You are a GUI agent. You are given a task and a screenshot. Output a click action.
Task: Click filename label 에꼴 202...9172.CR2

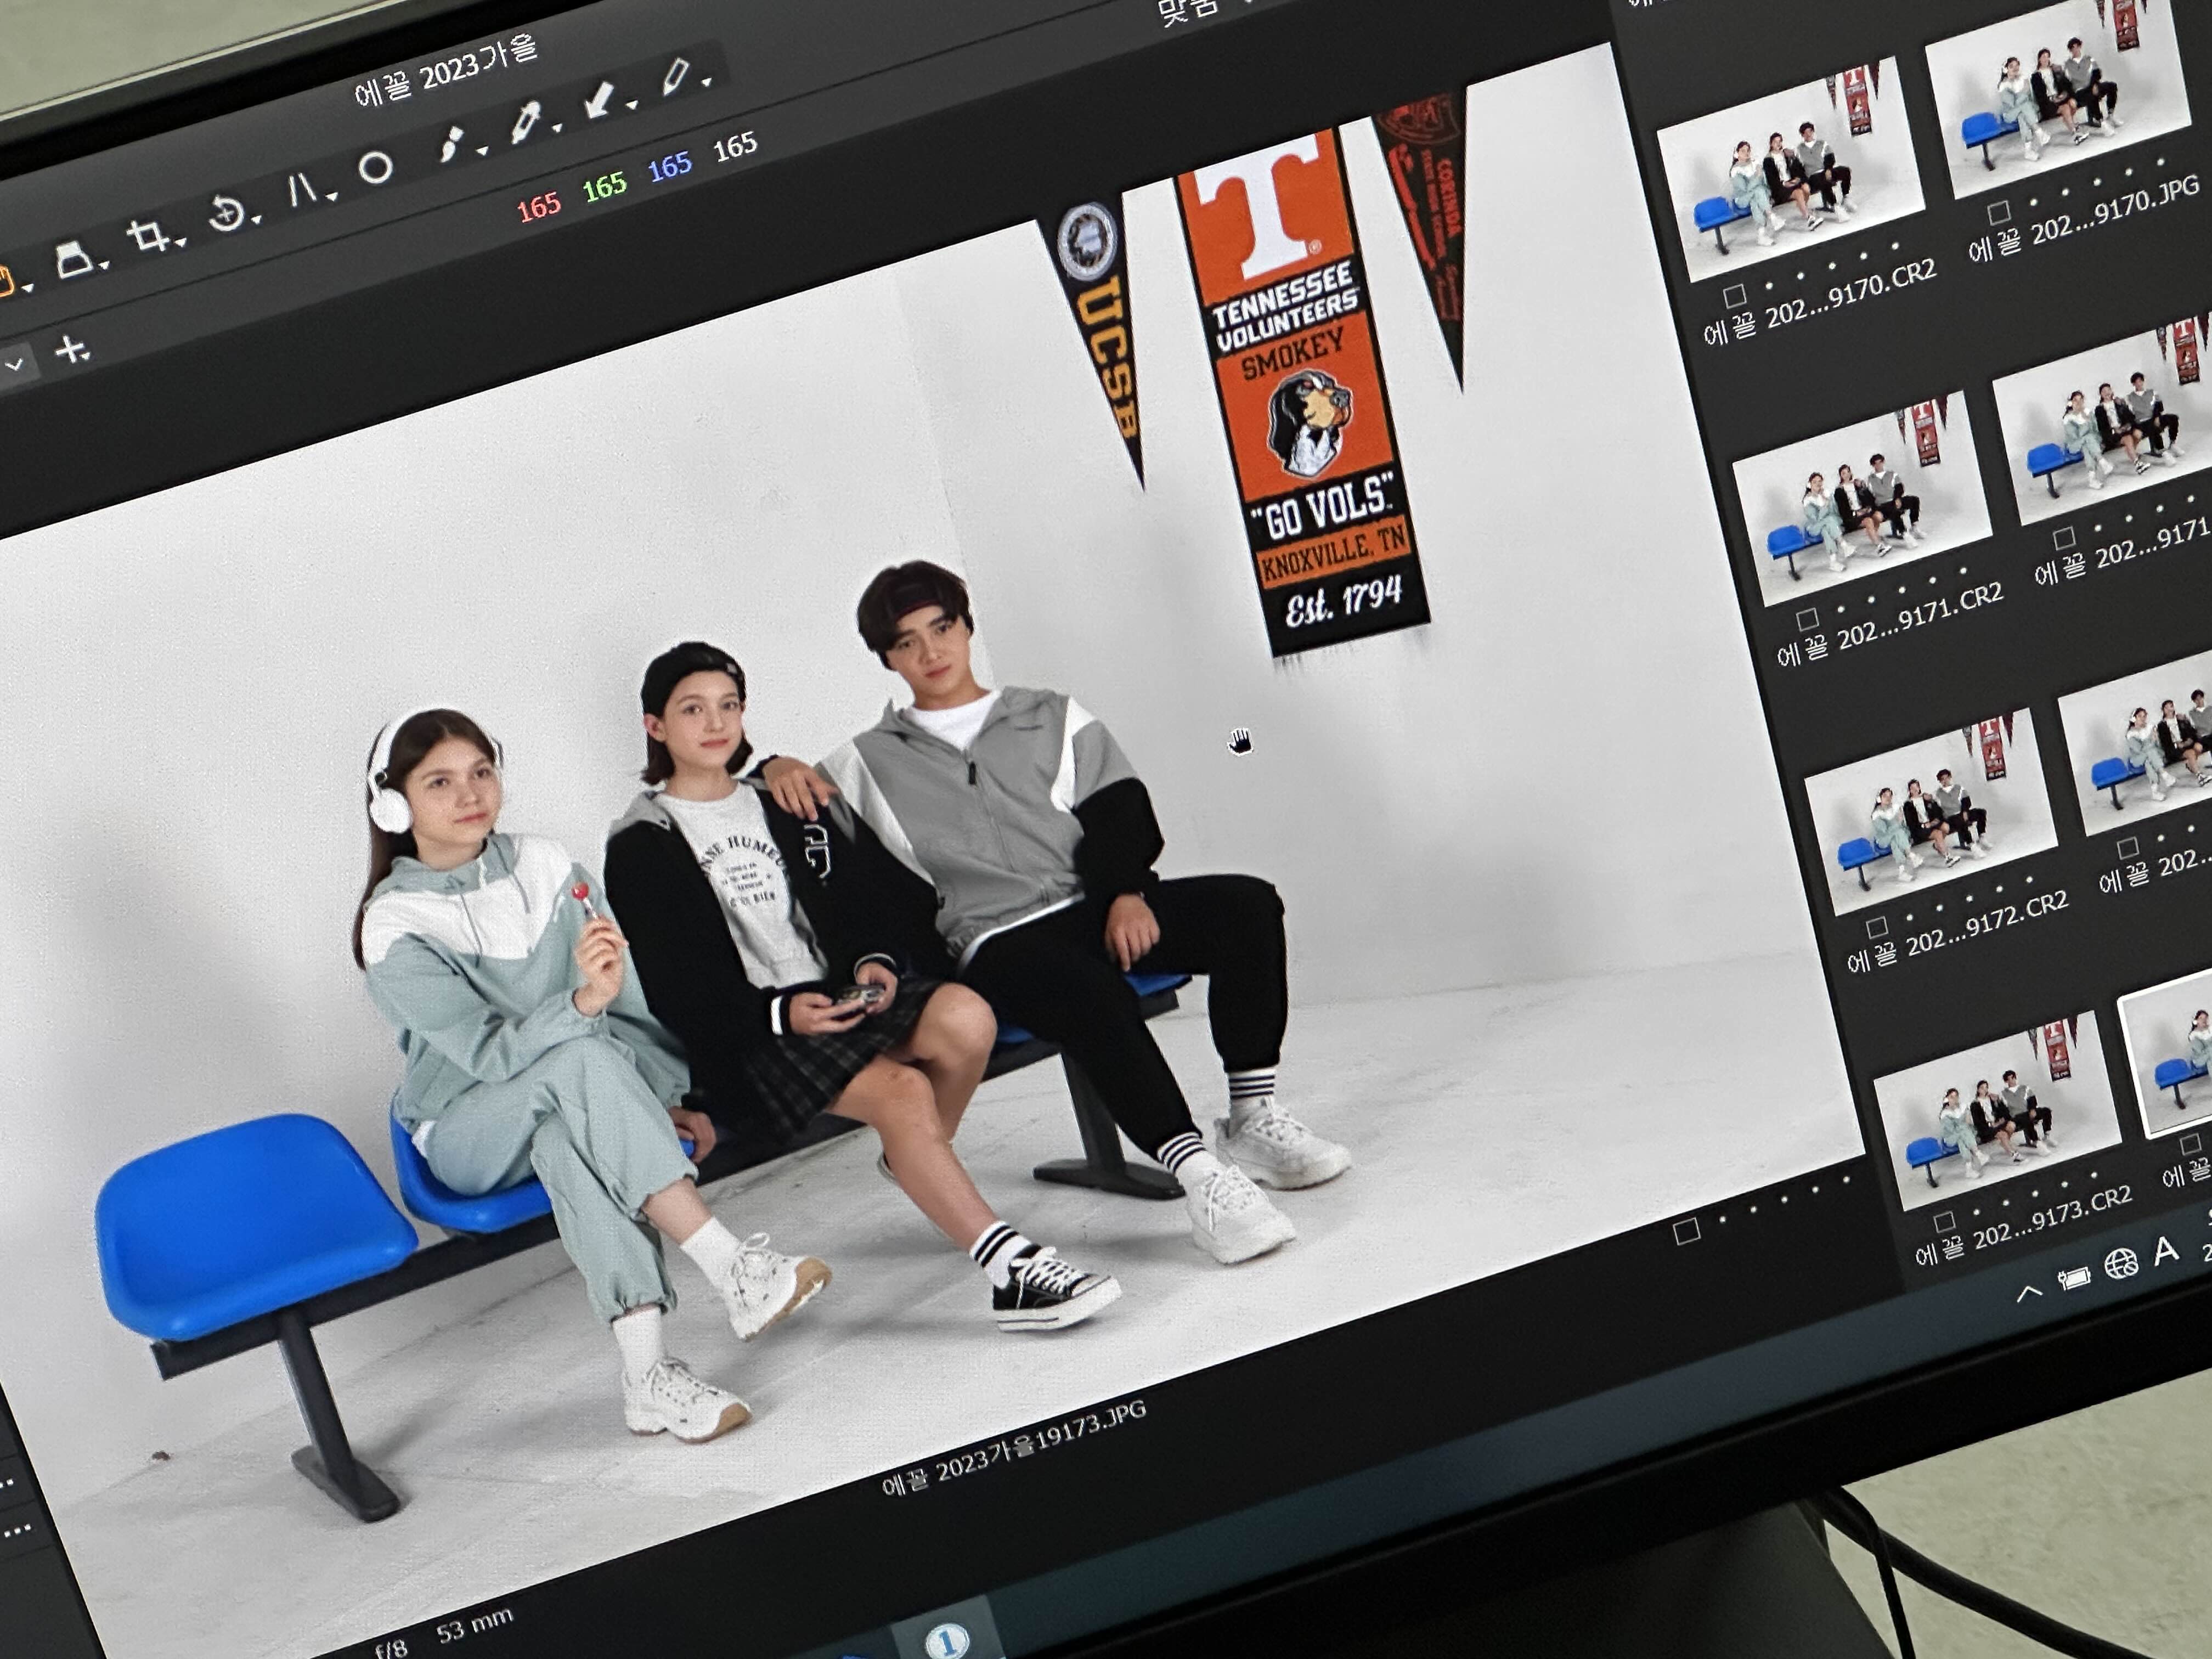1957,933
